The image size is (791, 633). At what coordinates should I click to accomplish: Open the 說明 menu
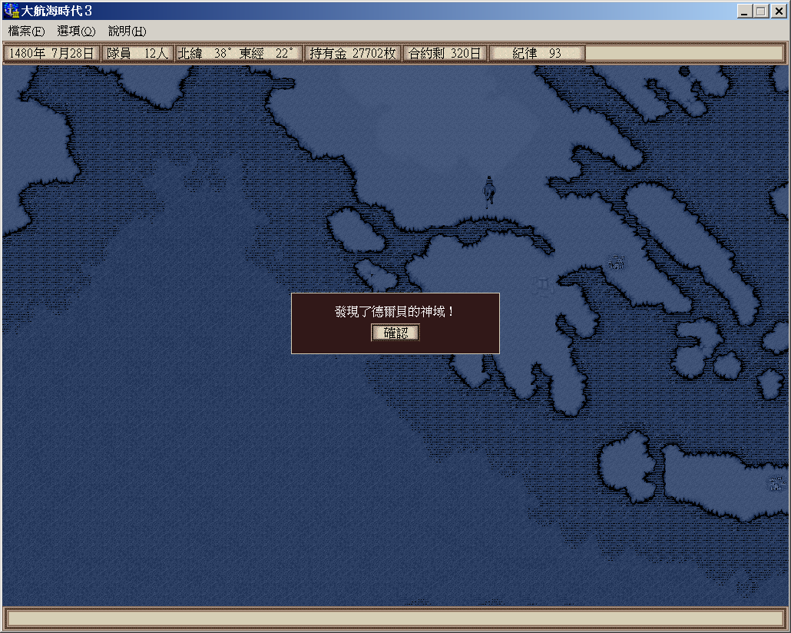point(127,31)
